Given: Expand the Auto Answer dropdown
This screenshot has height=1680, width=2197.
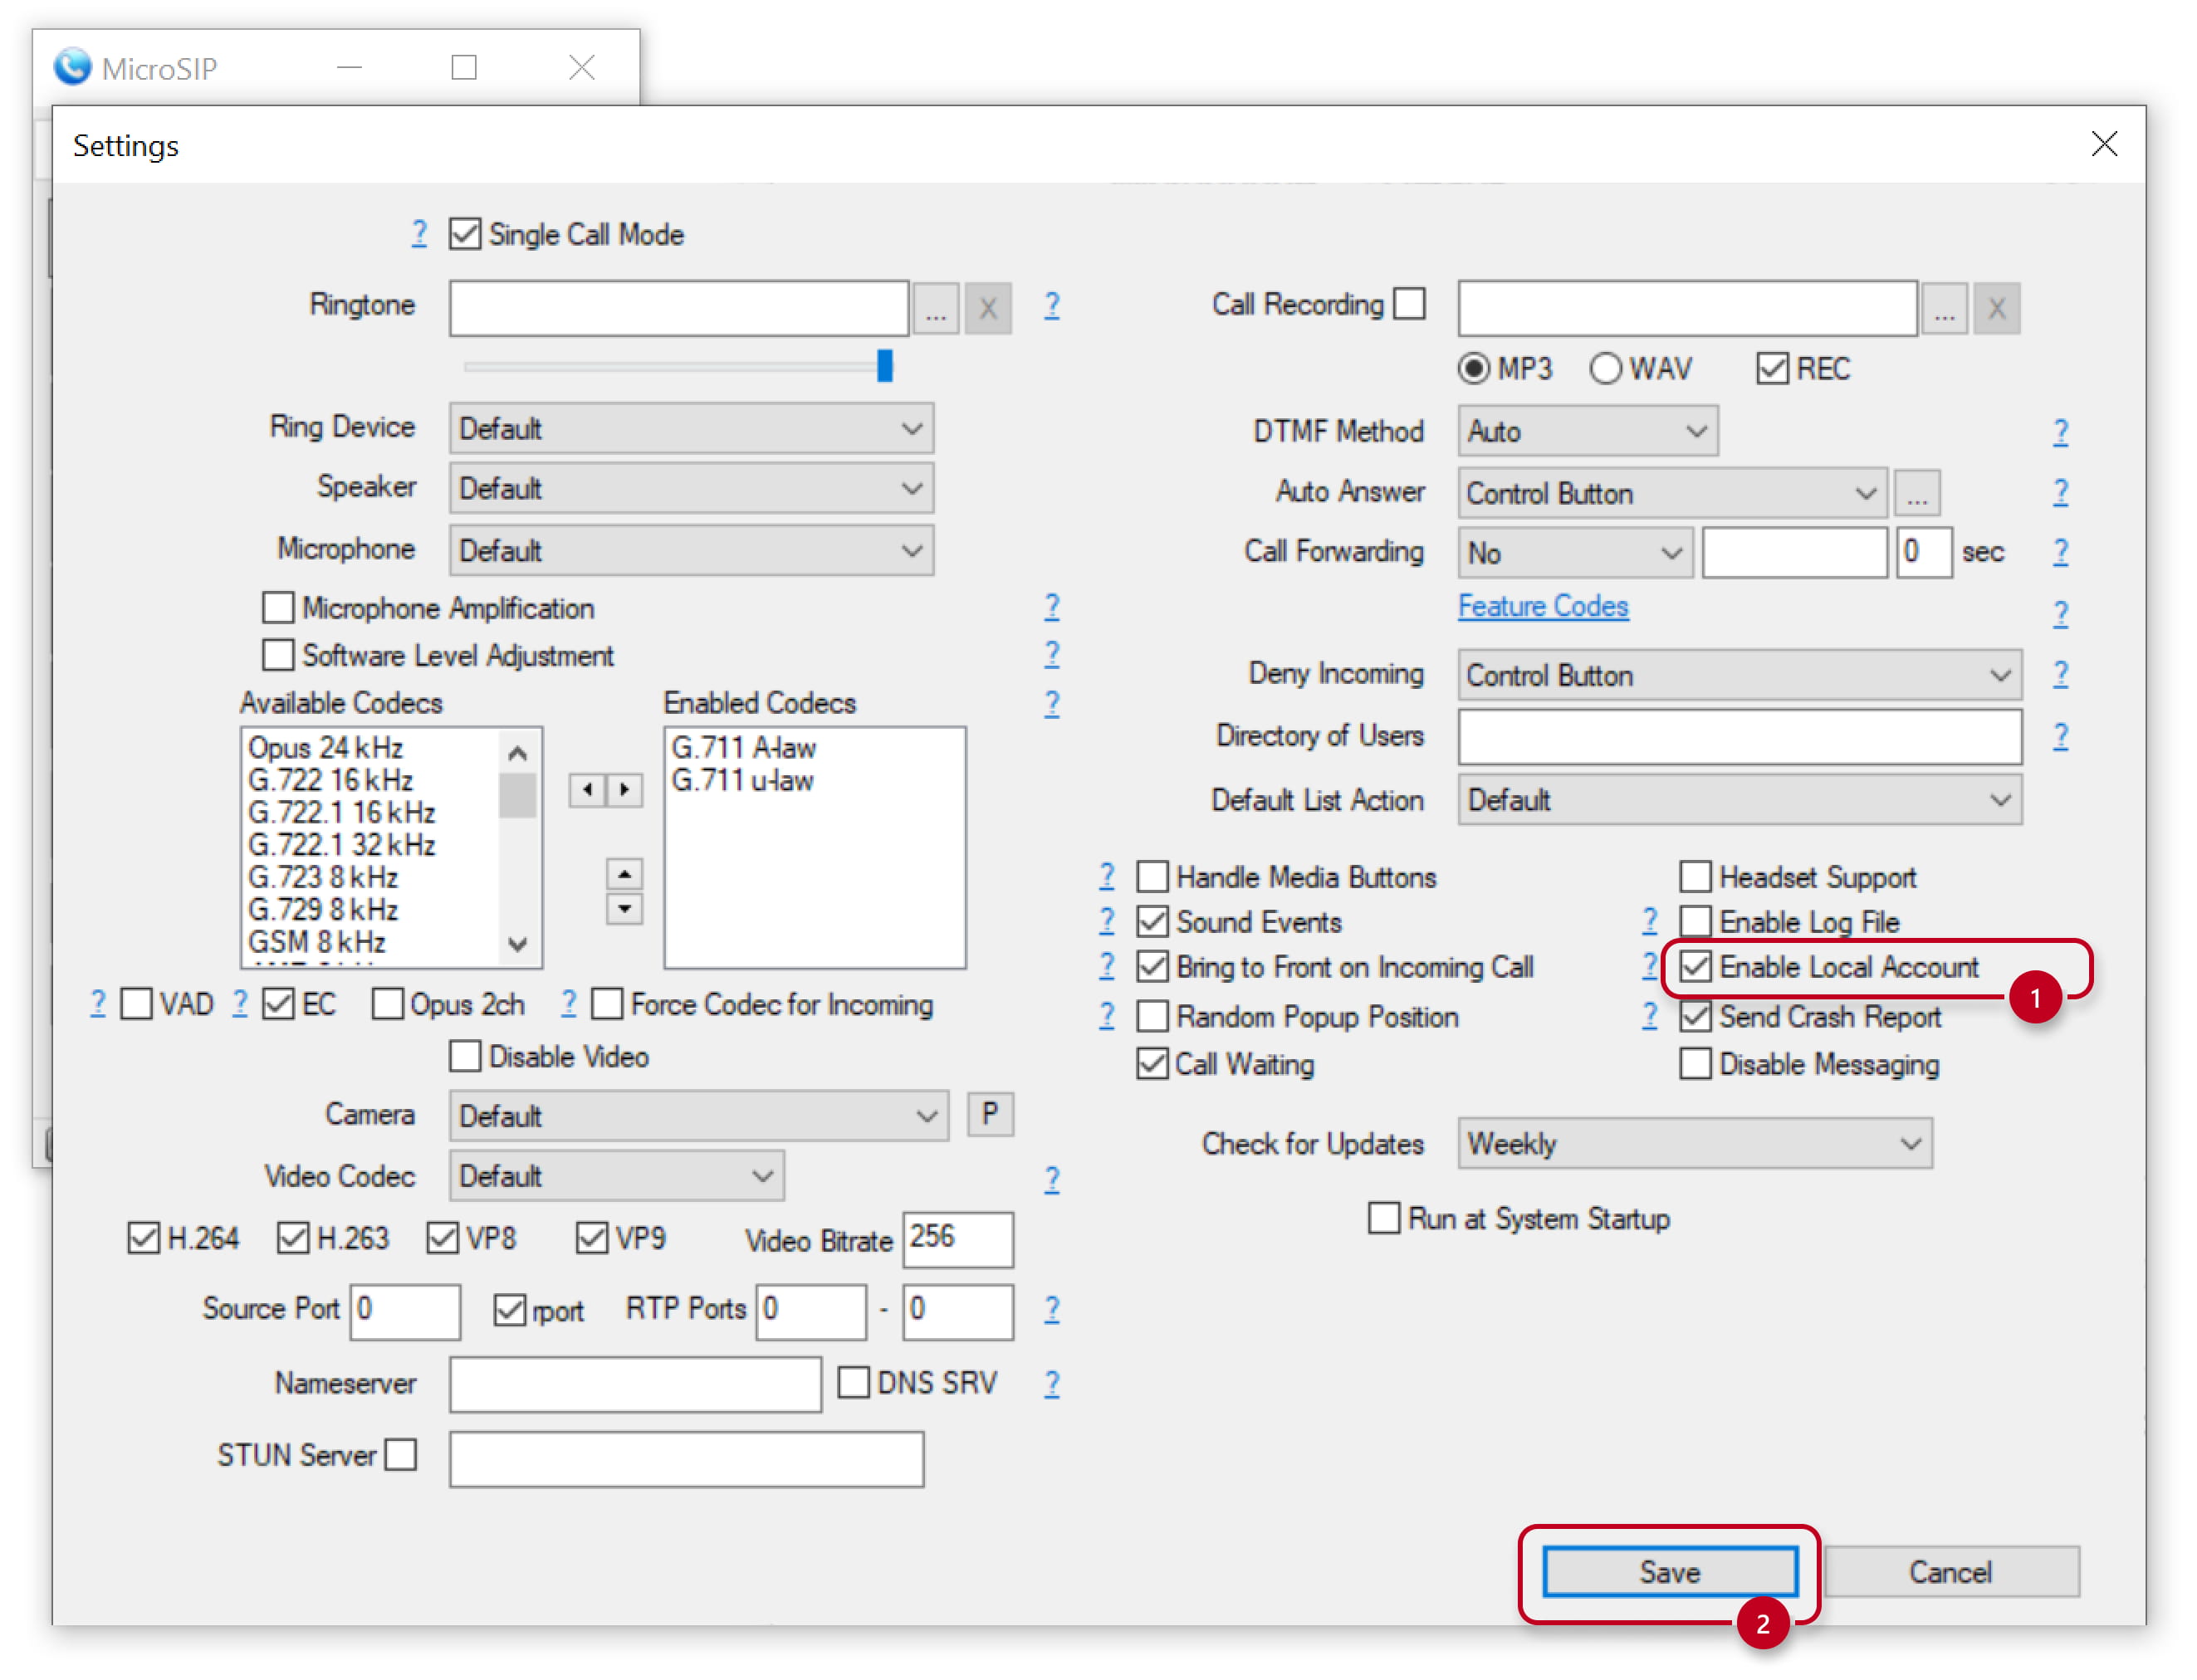Looking at the screenshot, I should click(x=1671, y=494).
